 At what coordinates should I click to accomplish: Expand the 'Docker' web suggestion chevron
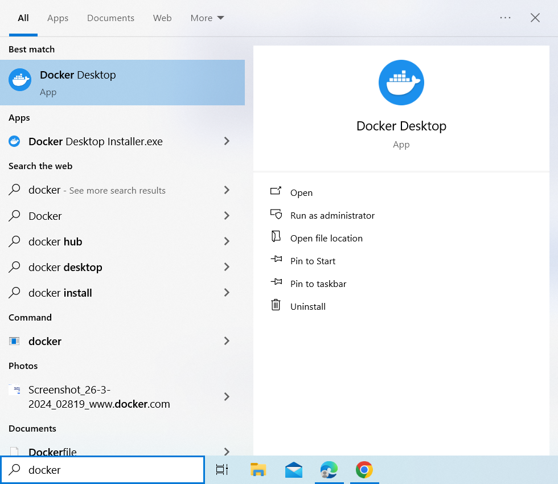pos(227,216)
